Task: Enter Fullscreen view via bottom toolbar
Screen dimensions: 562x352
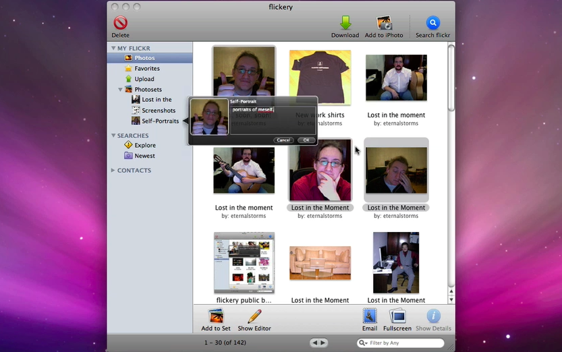Action: (x=397, y=316)
